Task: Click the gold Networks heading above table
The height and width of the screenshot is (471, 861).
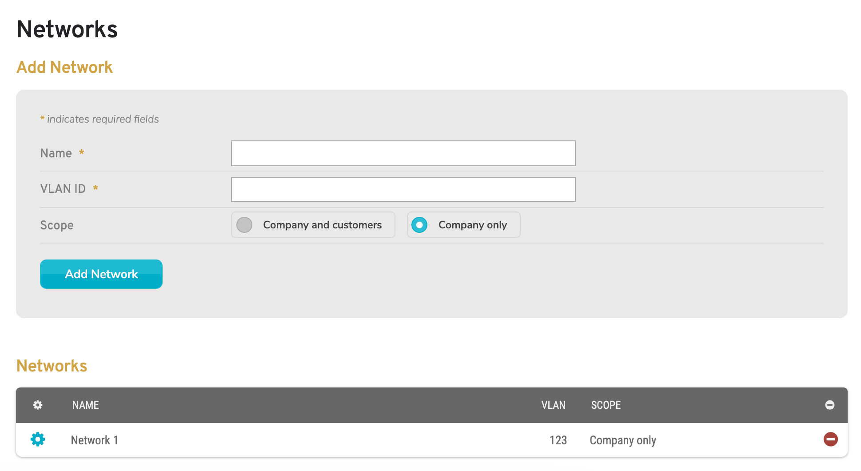Action: click(52, 366)
